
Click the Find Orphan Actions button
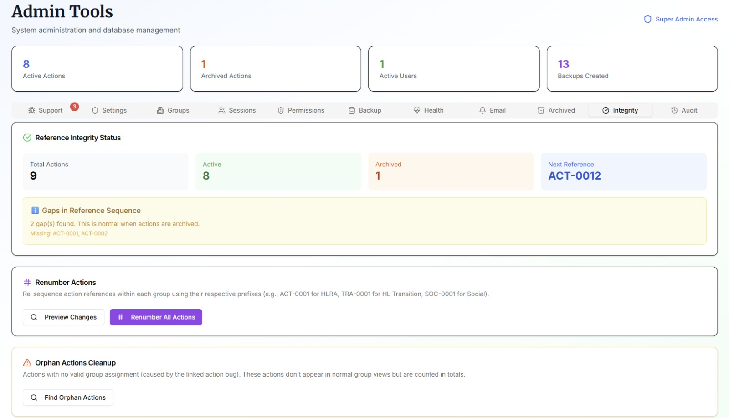point(68,397)
